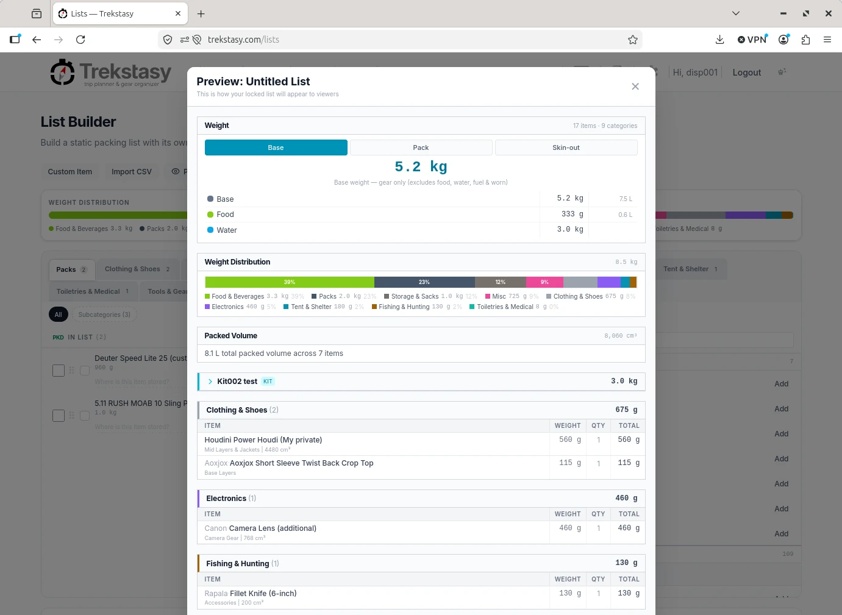The width and height of the screenshot is (842, 615).
Task: Open the browser downloads panel
Action: pos(719,40)
